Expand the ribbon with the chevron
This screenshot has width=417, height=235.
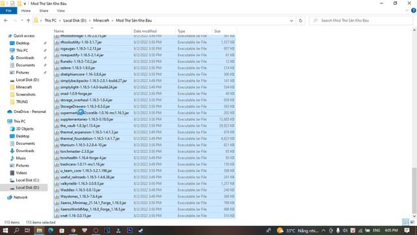(407, 10)
